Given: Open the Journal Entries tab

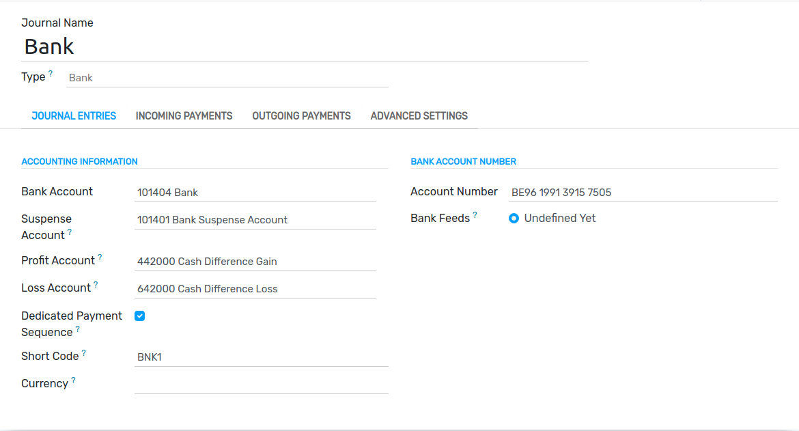Looking at the screenshot, I should [74, 116].
